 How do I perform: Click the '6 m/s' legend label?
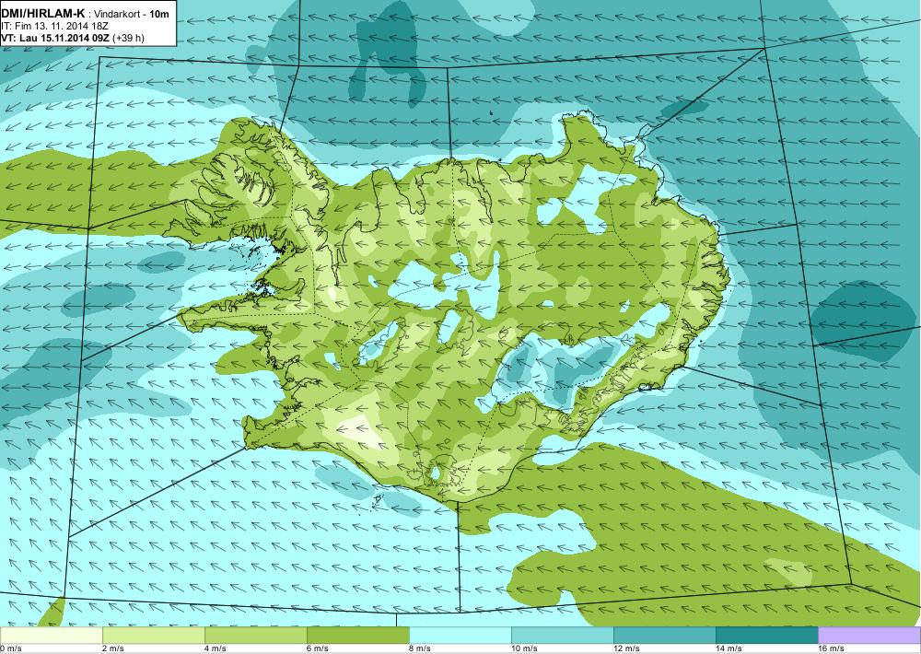click(x=318, y=648)
